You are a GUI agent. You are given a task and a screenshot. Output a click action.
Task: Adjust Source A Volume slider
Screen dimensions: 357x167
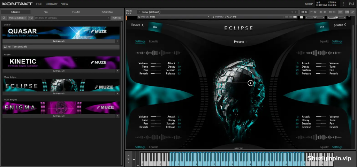point(156,63)
